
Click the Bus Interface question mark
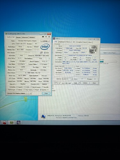point(49,59)
